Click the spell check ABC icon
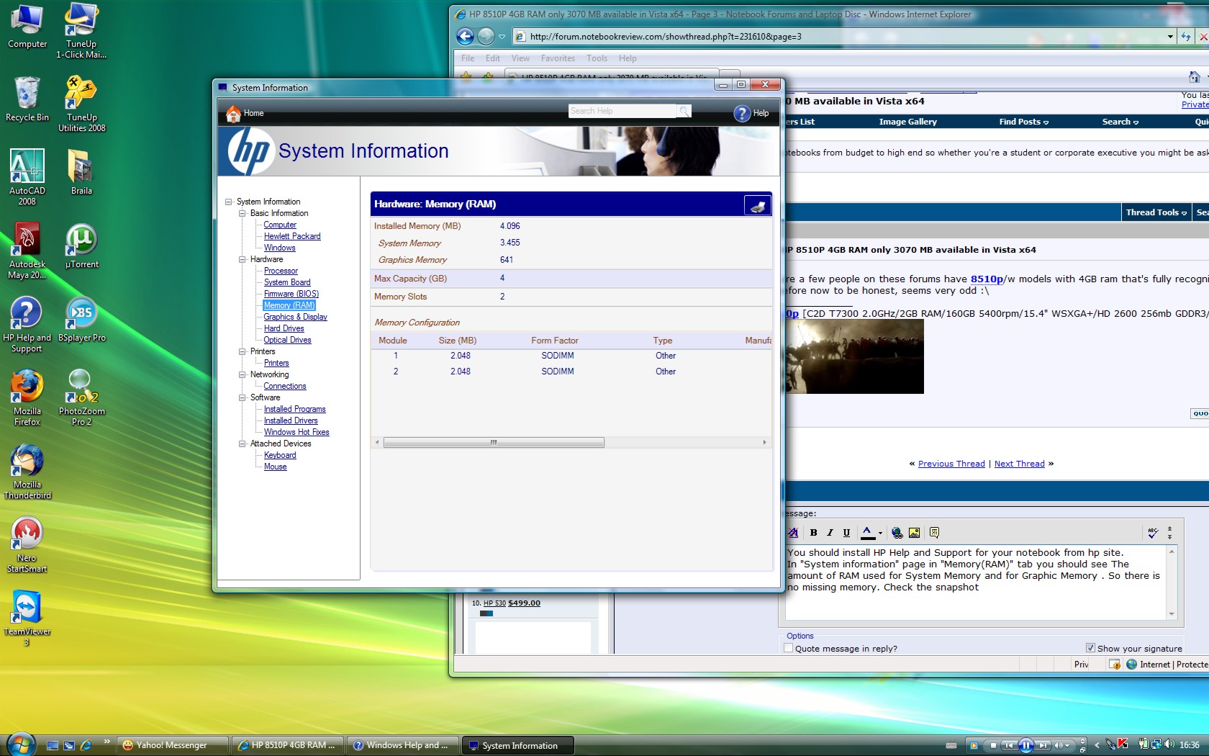 point(1153,533)
